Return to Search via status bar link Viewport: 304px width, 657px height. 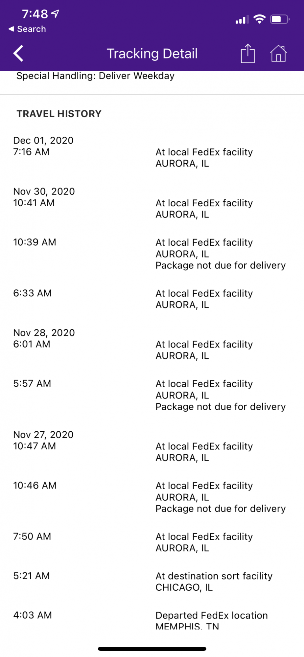[28, 29]
